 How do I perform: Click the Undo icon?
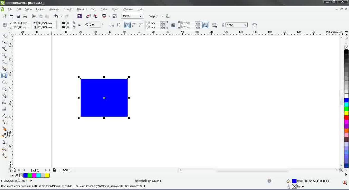(x=56, y=16)
